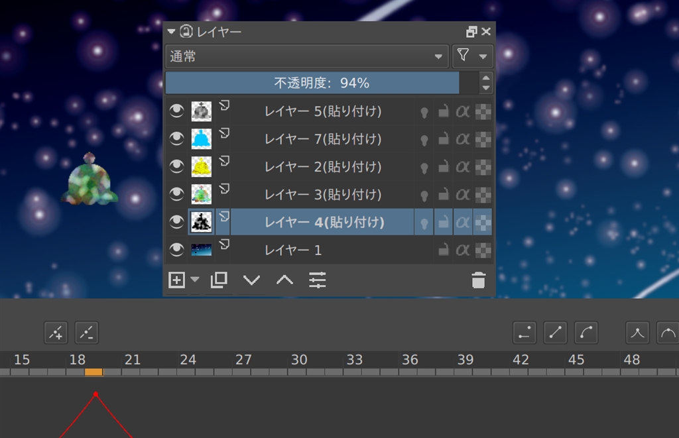Open the layer filter funnel dropdown

(x=472, y=56)
